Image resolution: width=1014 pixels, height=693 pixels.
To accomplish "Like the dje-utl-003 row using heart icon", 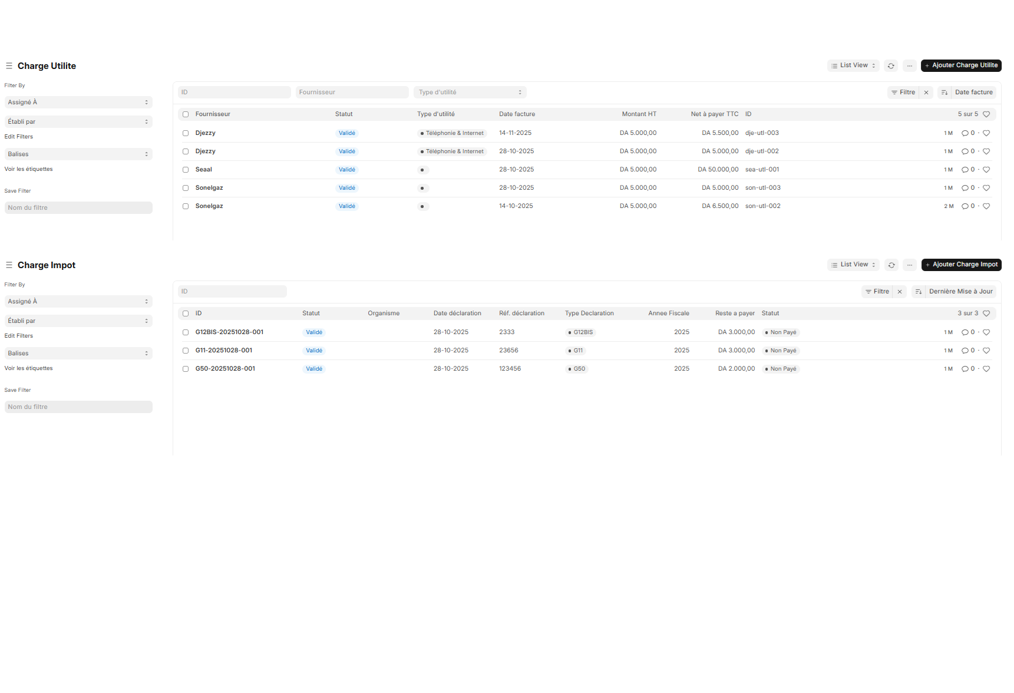I will 986,133.
